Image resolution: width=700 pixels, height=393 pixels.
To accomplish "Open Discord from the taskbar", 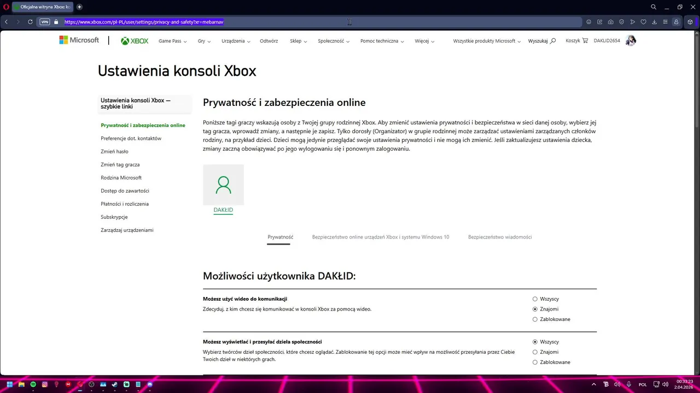I will coord(150,384).
